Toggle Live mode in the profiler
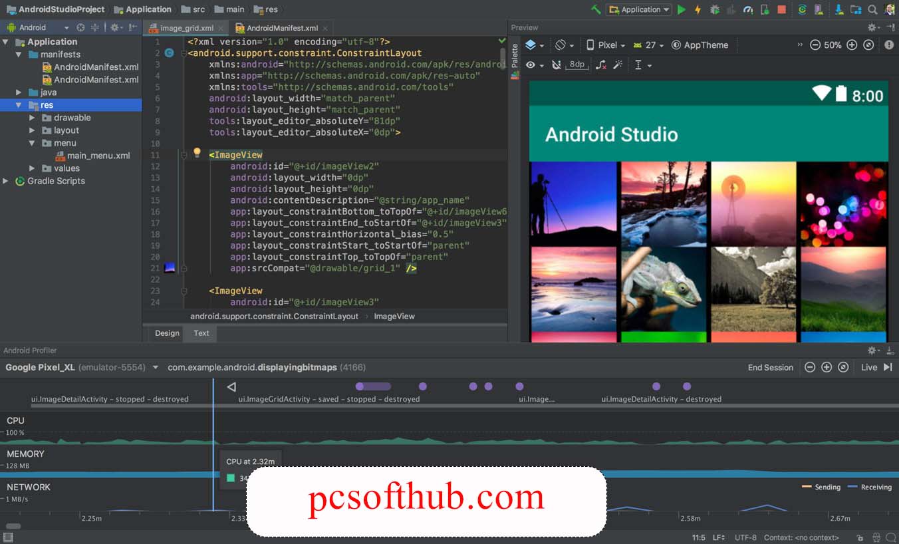This screenshot has width=899, height=544. (x=869, y=367)
